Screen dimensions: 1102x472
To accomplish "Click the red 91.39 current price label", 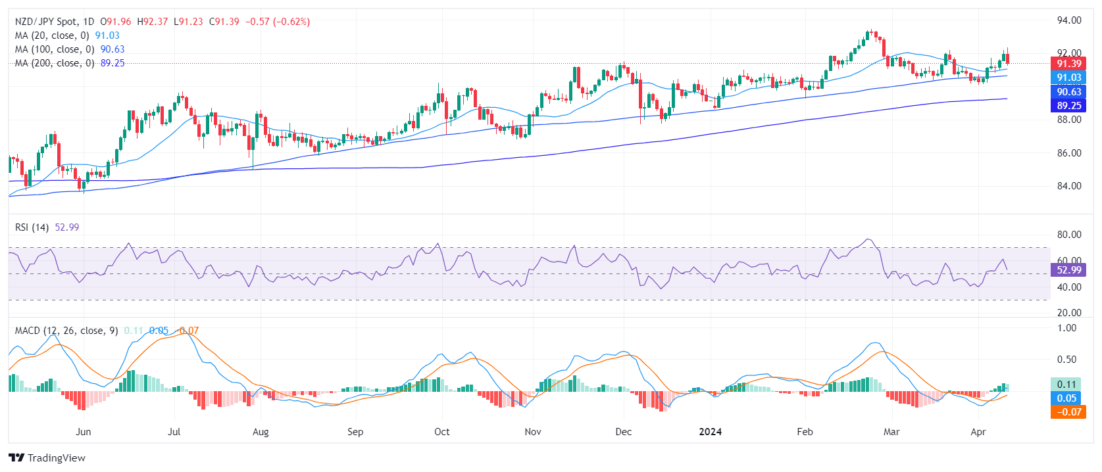I will (x=1068, y=64).
